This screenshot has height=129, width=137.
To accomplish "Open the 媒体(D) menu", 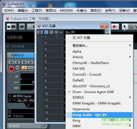I will click(x=96, y=11).
